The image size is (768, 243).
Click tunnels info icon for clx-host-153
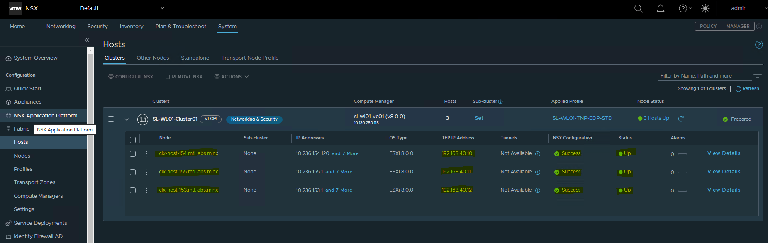pos(538,190)
